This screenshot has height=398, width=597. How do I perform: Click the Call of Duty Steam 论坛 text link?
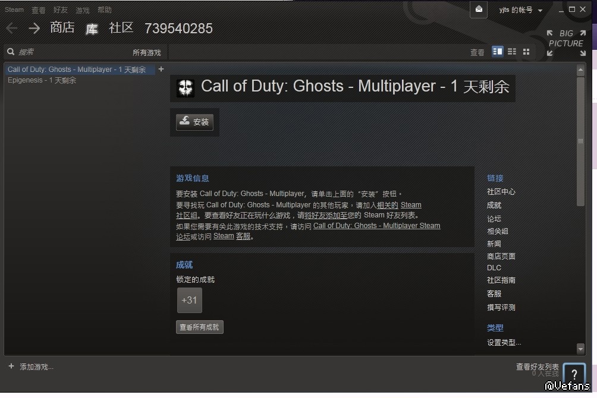click(x=376, y=226)
